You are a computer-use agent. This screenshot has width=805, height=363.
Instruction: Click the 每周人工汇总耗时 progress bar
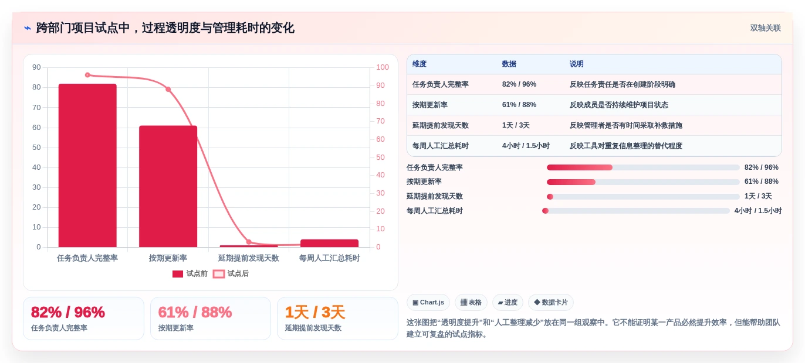(636, 211)
